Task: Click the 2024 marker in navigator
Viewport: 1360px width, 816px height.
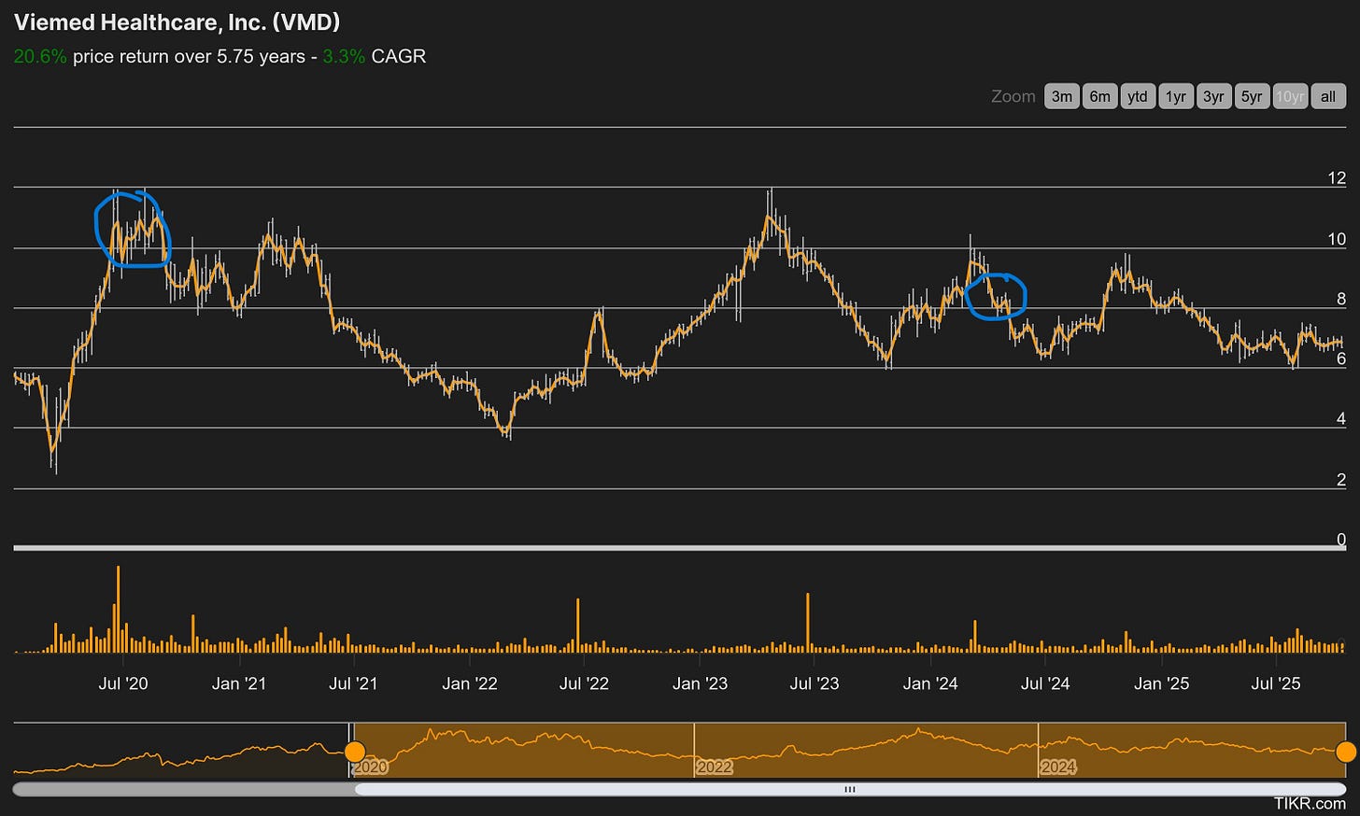Action: click(1058, 767)
